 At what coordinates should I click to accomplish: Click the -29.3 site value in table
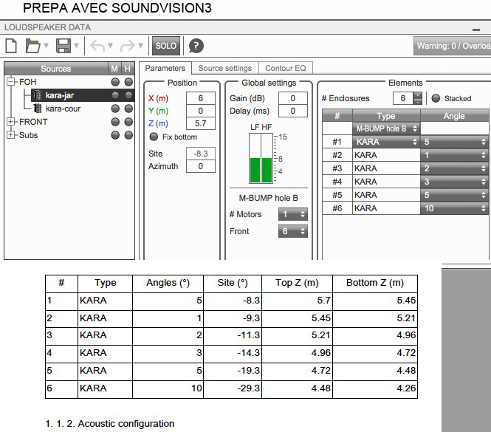248,388
